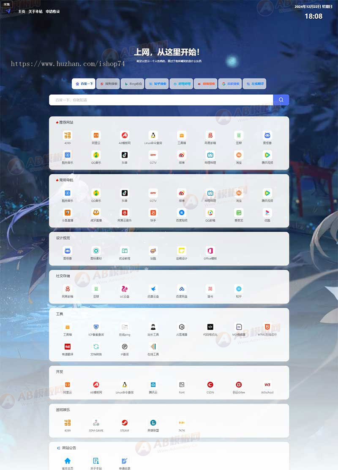This screenshot has height=470, width=338.
Task: Open the 腾讯视频 icon under 常用导航
Action: pos(267,193)
